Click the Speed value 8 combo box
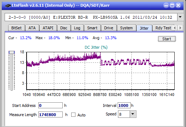The height and width of the screenshot is (127, 186). (127, 114)
